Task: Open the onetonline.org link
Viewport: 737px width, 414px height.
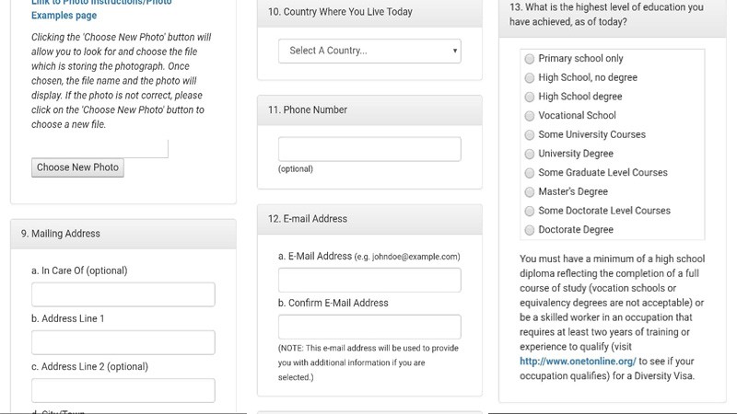Action: (x=578, y=362)
